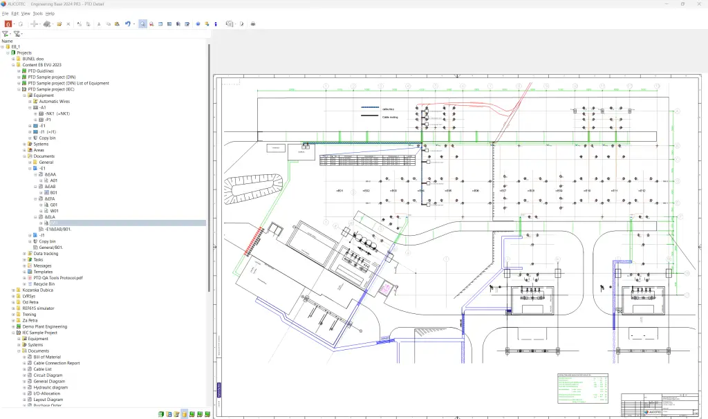Image resolution: width=708 pixels, height=419 pixels.
Task: Click the magnifier search icon in toolbar
Action: [x=142, y=24]
